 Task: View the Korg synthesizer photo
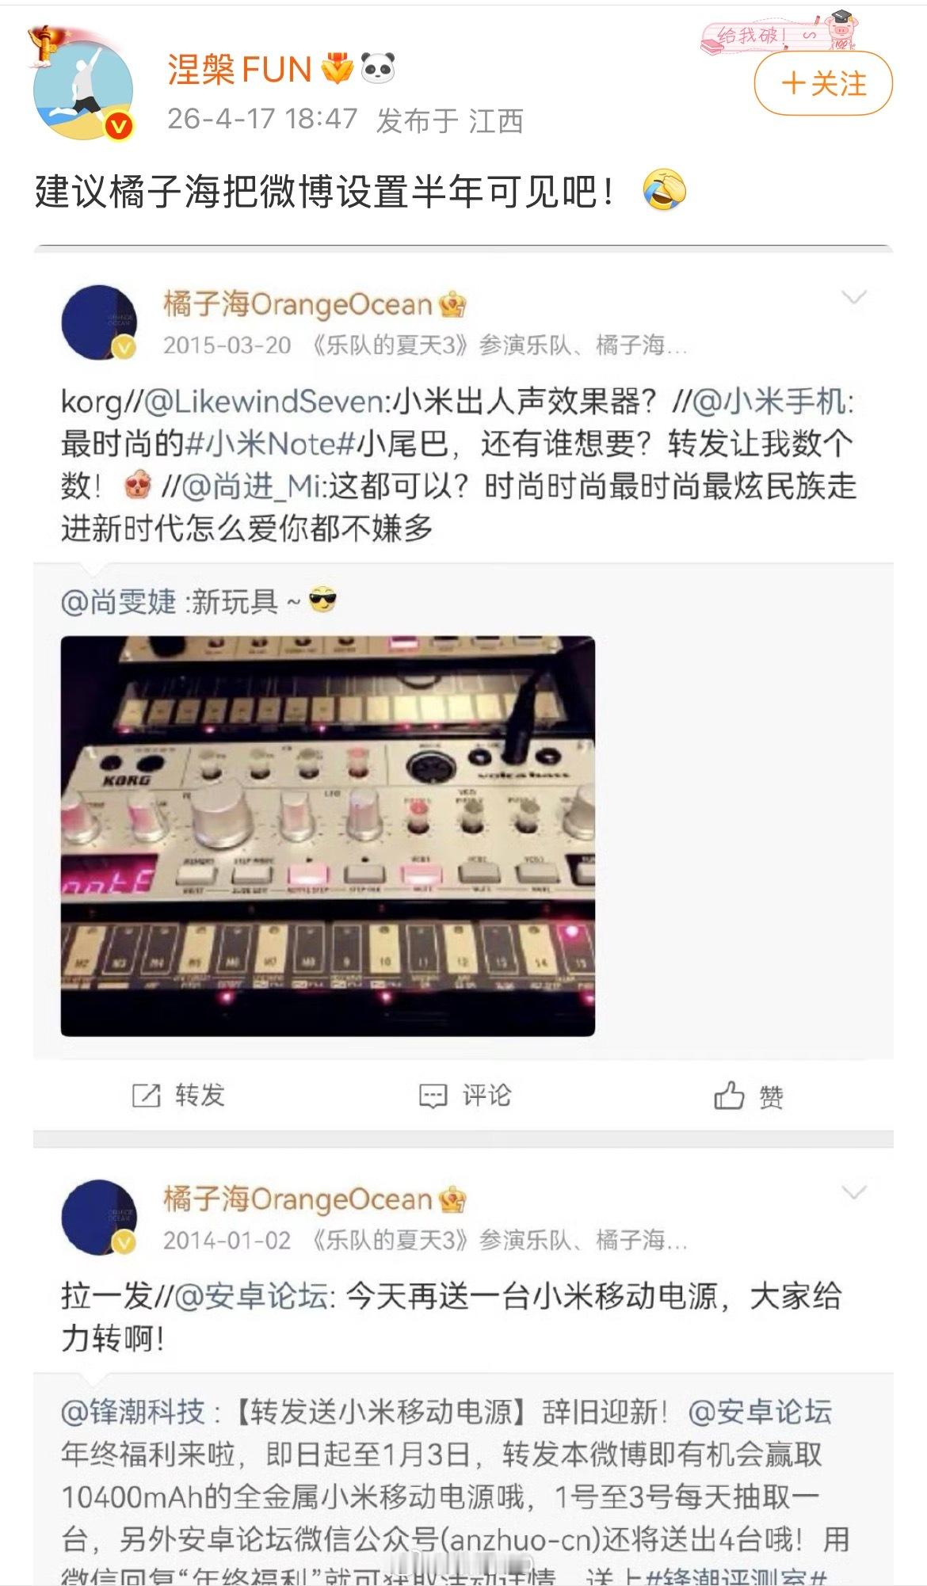point(327,836)
